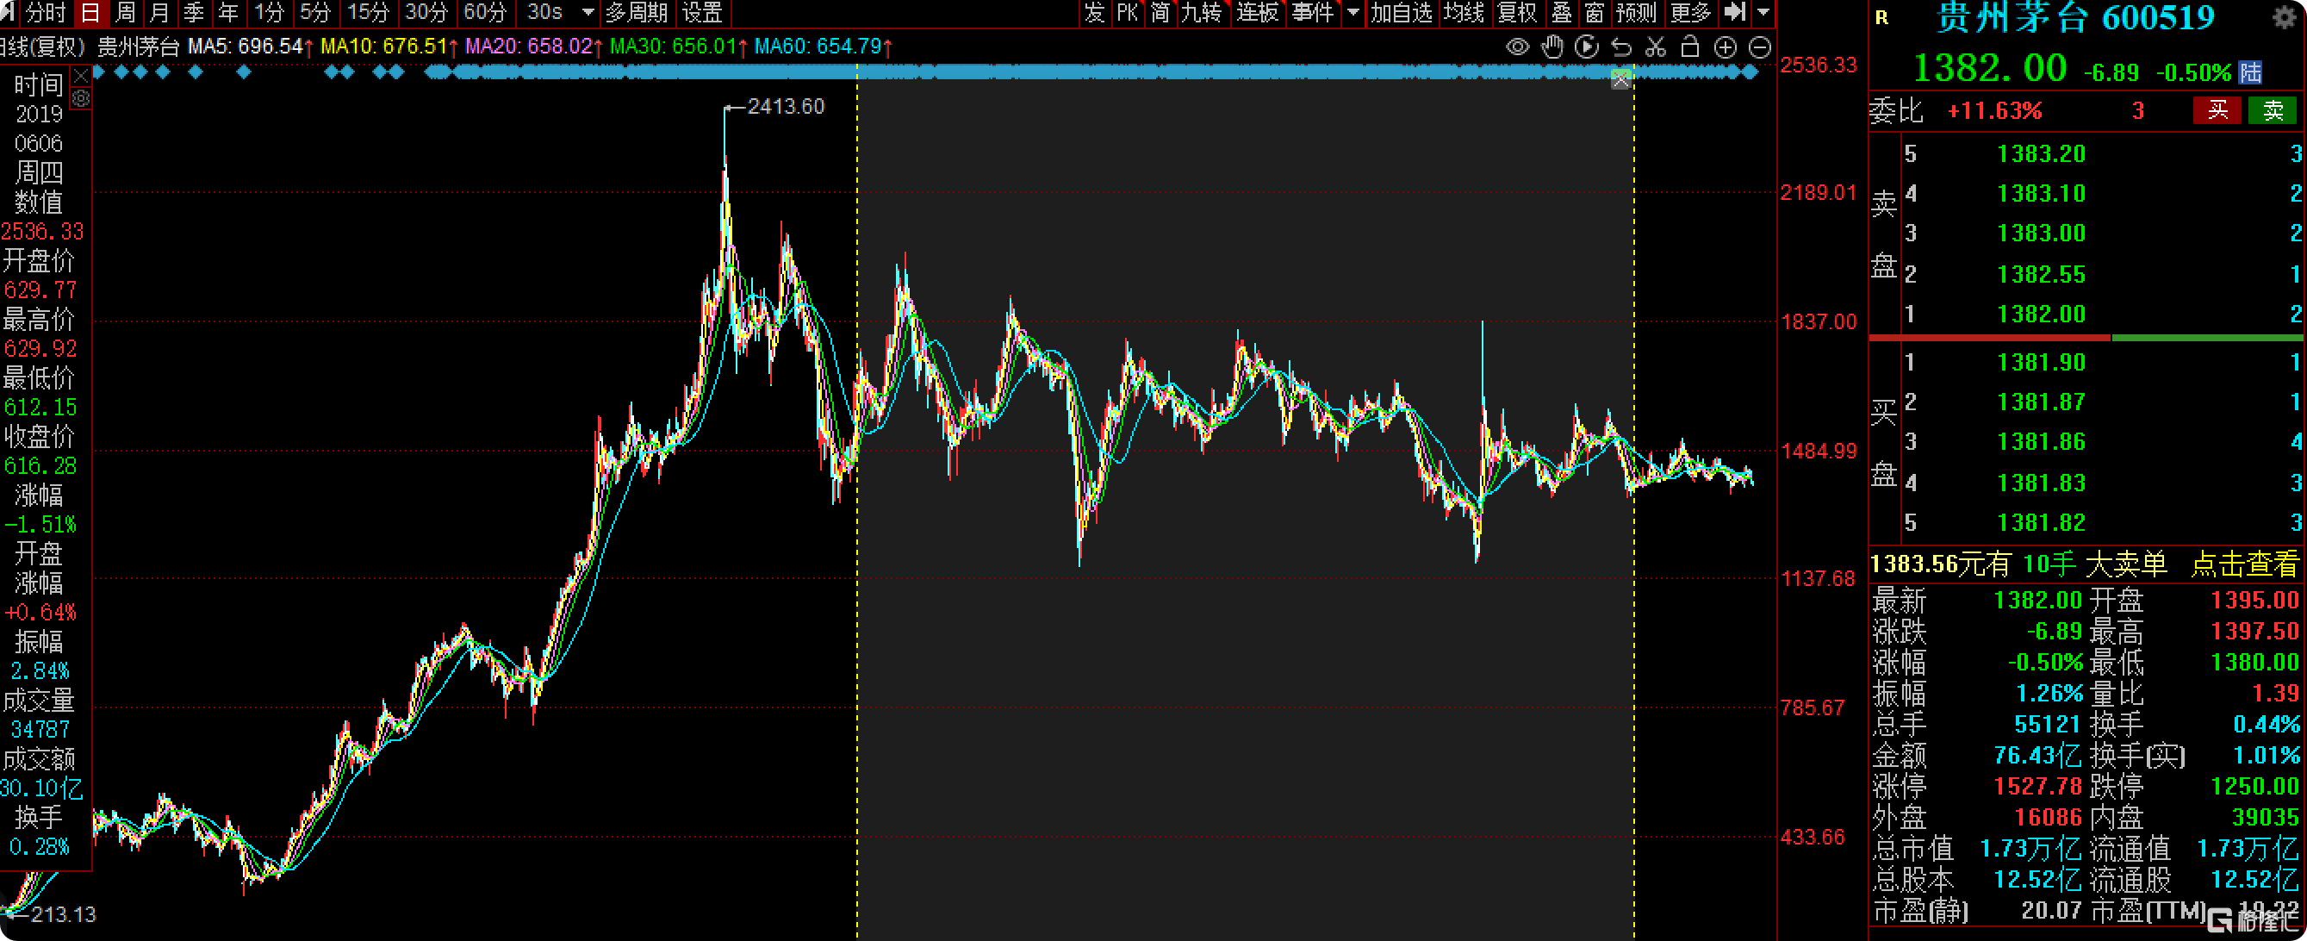Start chart replay with the play icon
Screen dimensions: 2307x941
pos(1586,47)
